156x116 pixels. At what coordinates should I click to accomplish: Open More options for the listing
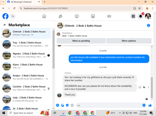[129, 41]
